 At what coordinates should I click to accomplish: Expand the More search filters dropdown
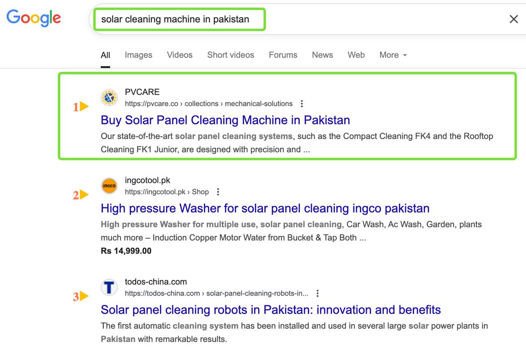(x=393, y=55)
